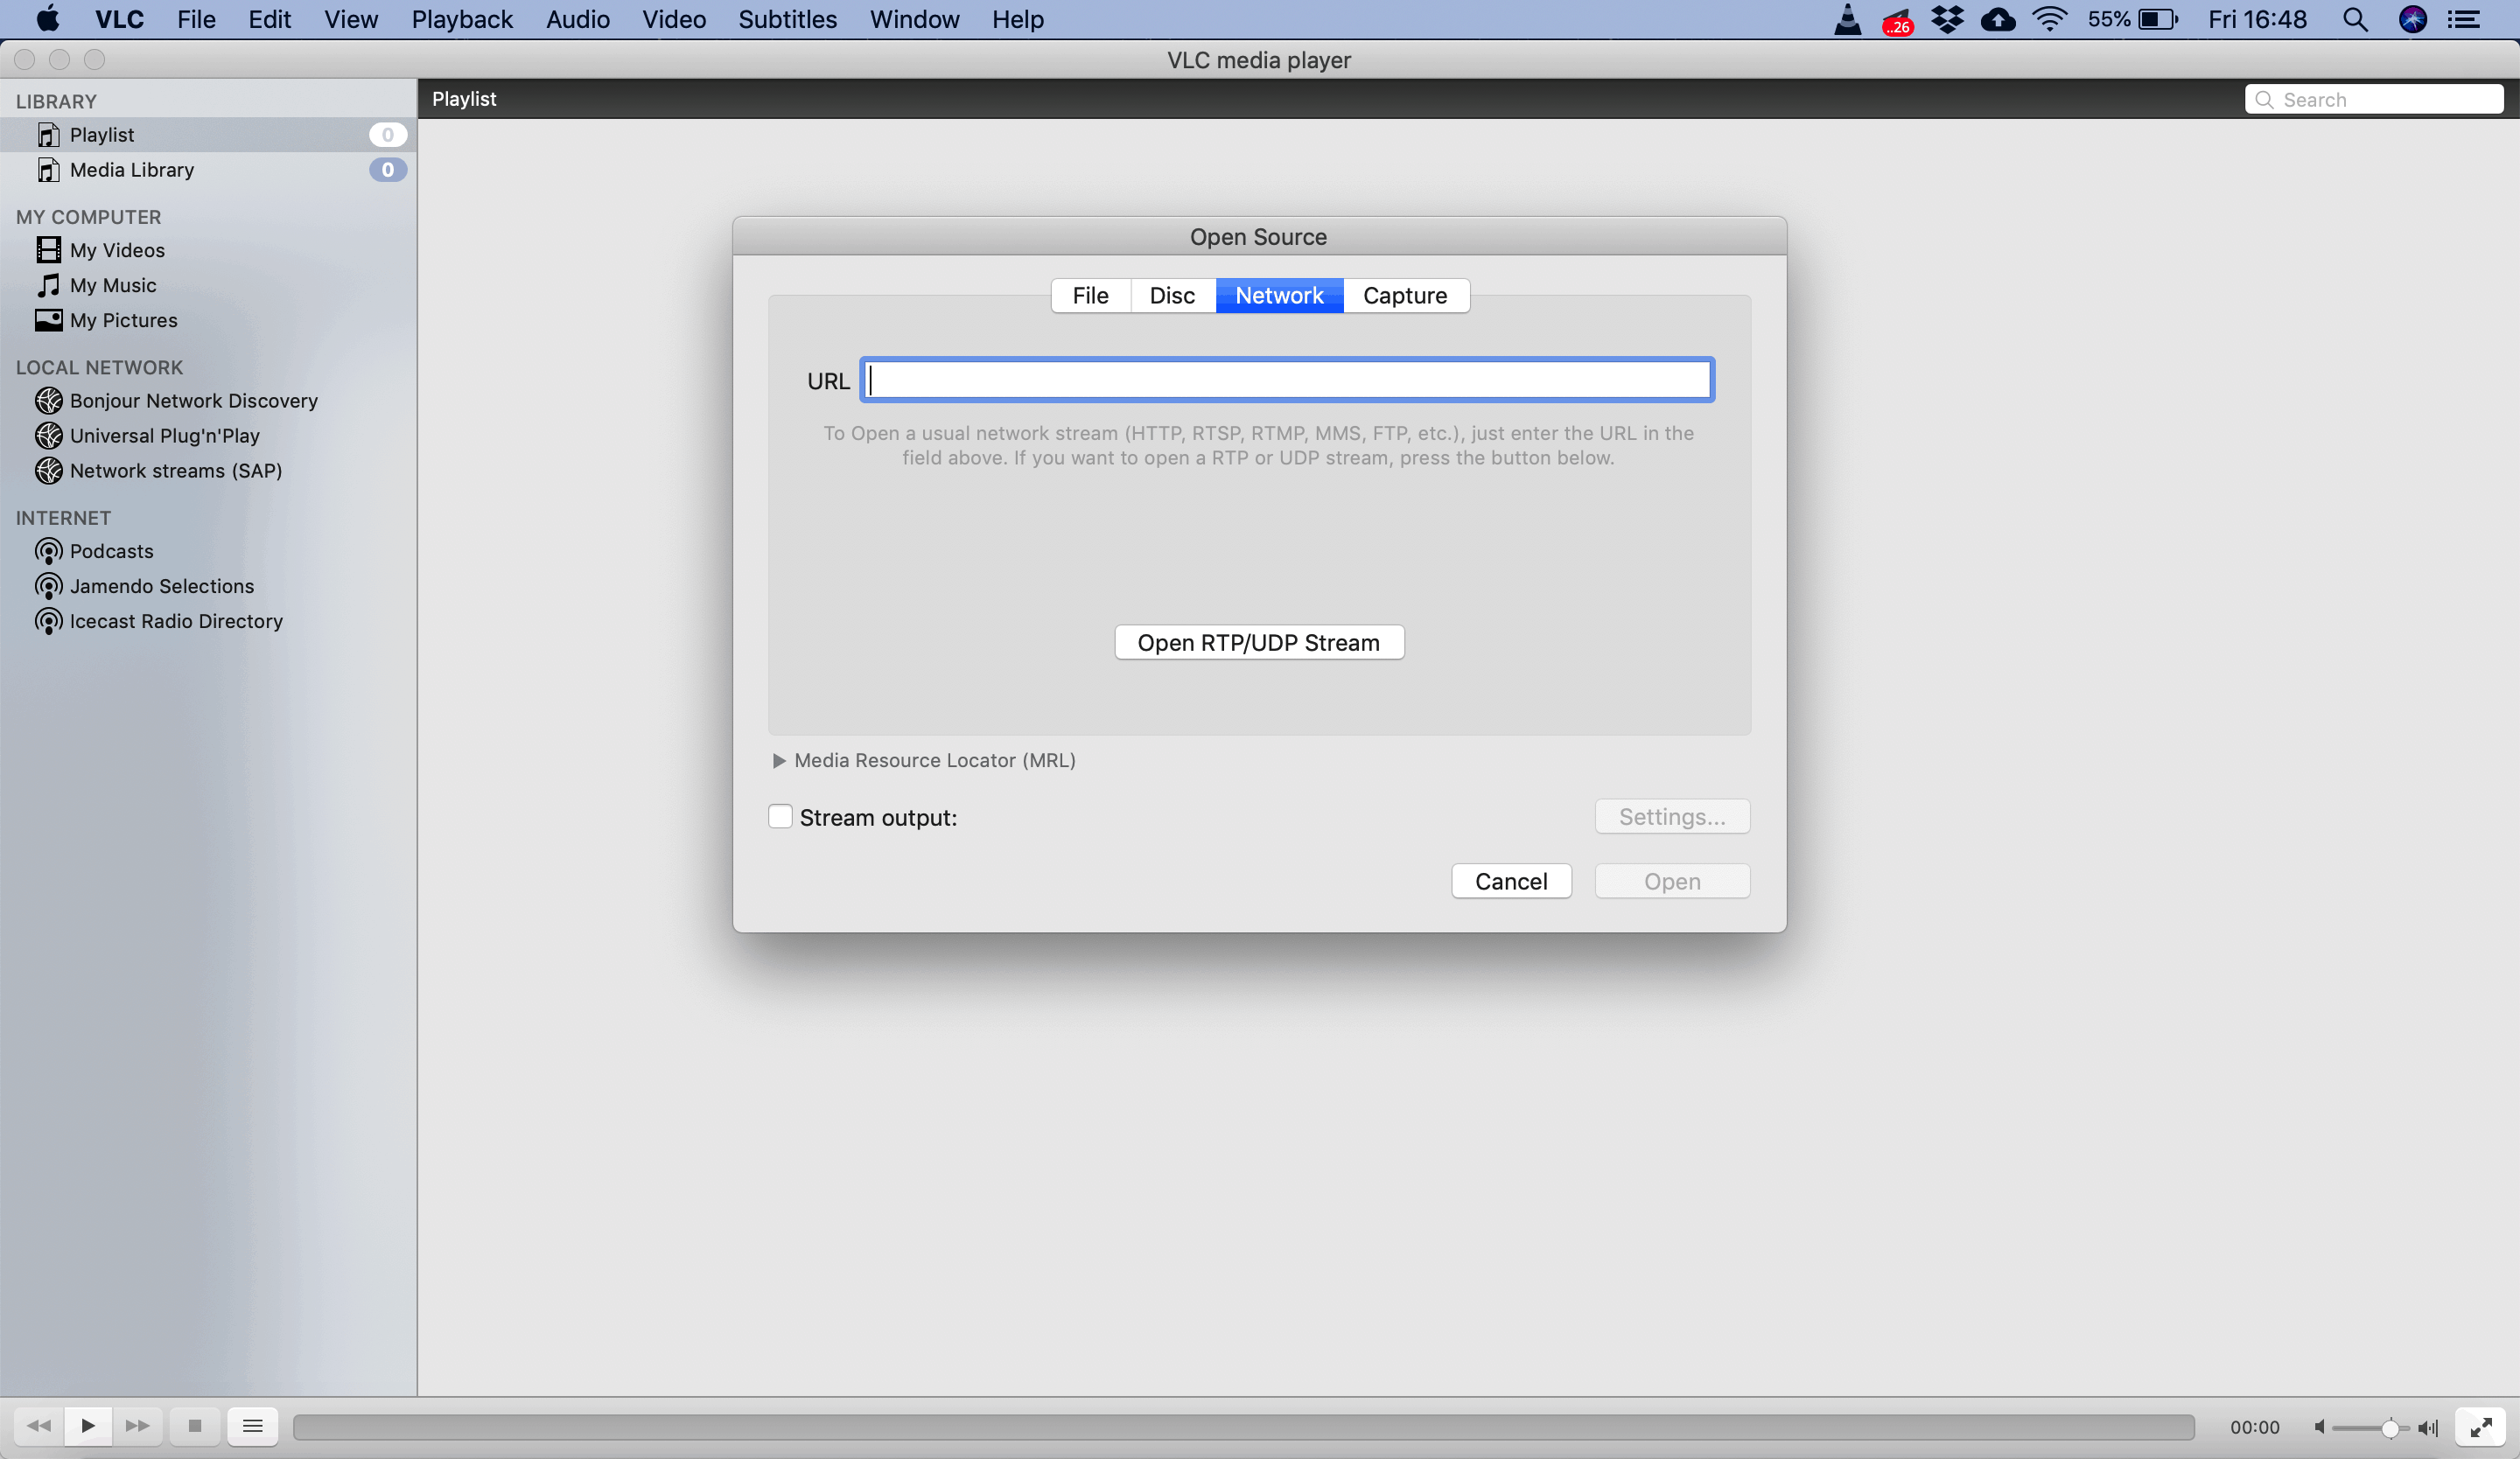Screen dimensions: 2520x1459
Task: Enable the Stream output checkbox
Action: click(780, 818)
